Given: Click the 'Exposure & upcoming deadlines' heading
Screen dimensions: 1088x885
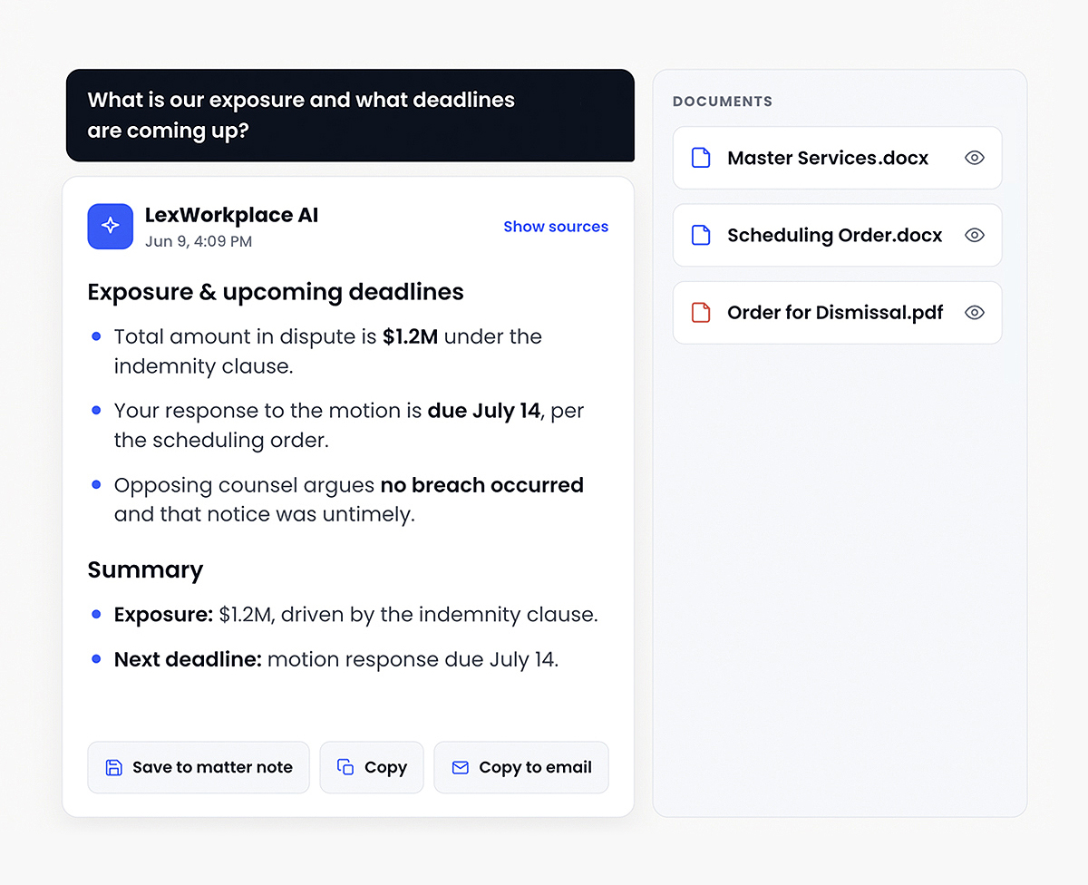Looking at the screenshot, I should tap(276, 292).
